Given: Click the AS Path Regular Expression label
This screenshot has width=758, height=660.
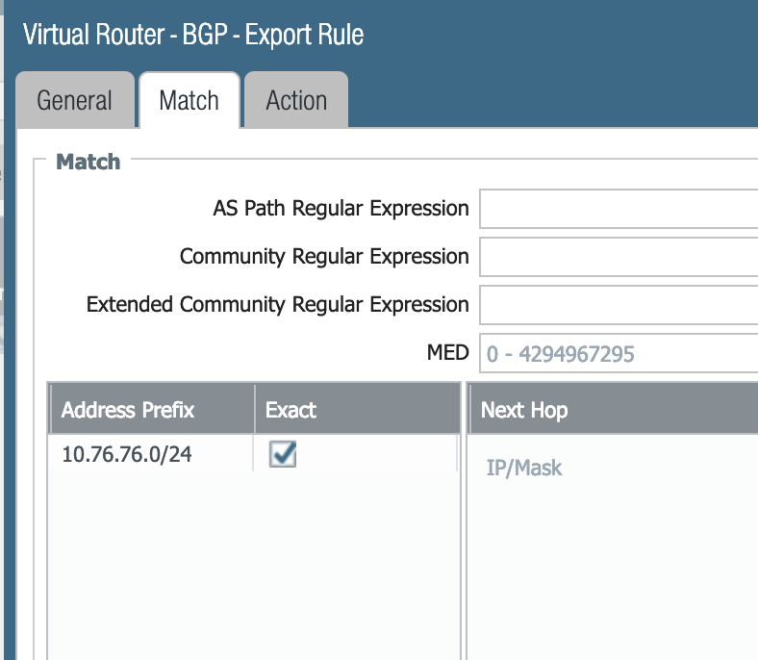Looking at the screenshot, I should 341,208.
